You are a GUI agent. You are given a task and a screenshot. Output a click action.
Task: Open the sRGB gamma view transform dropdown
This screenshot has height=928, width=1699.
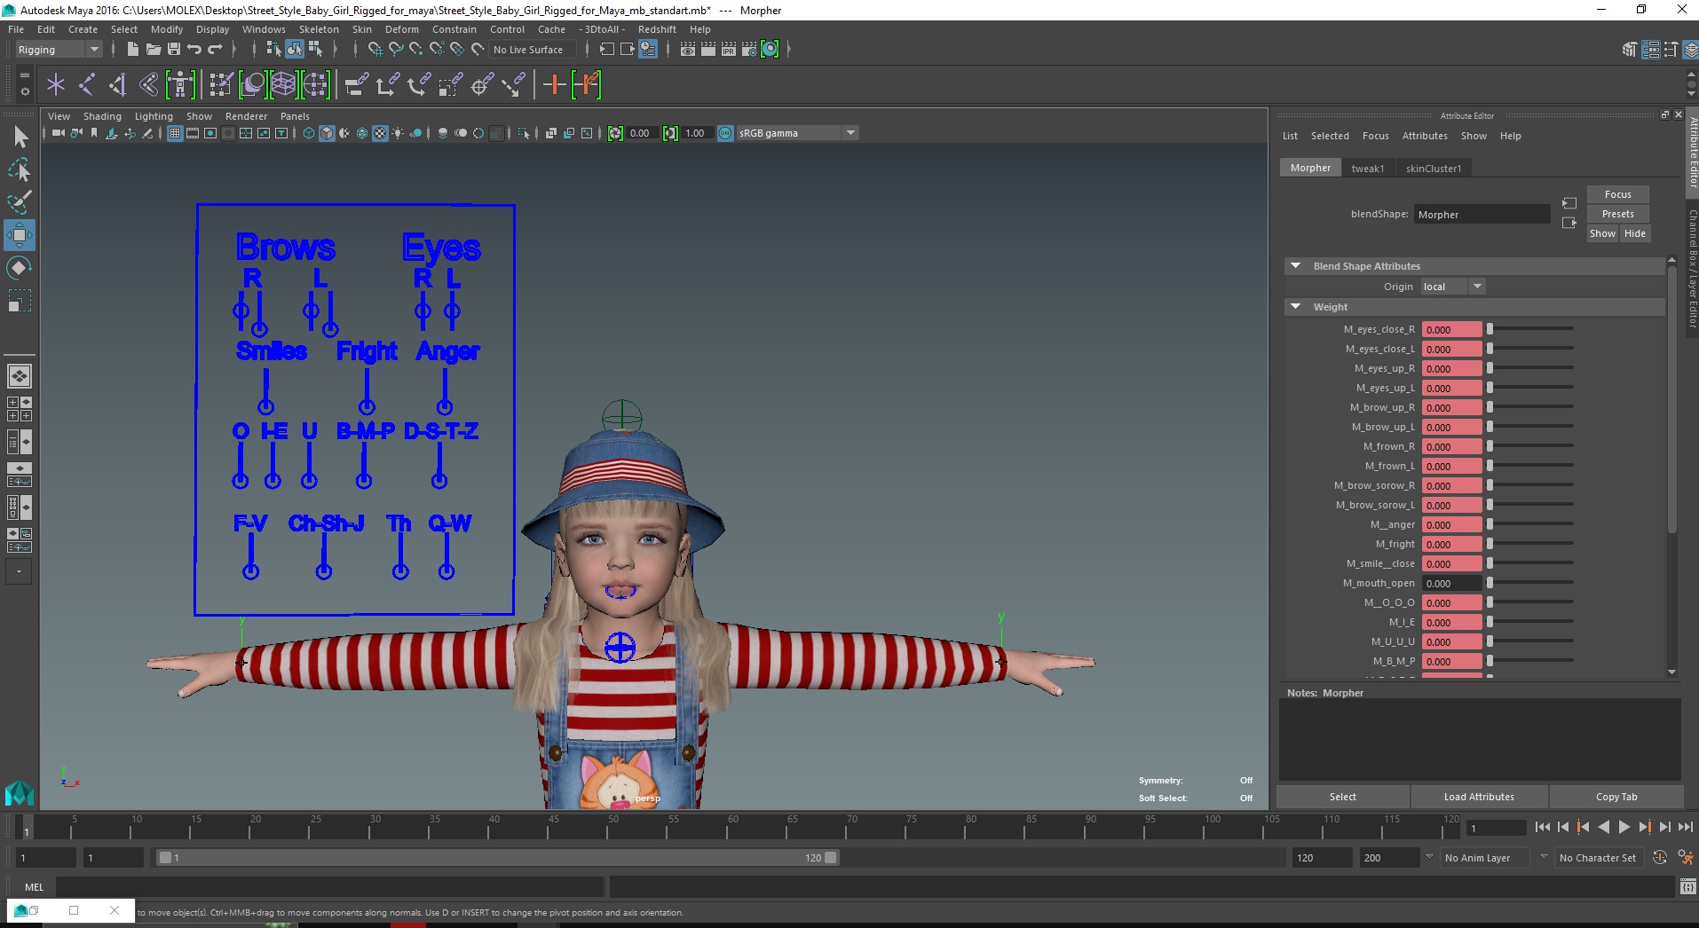coord(797,133)
